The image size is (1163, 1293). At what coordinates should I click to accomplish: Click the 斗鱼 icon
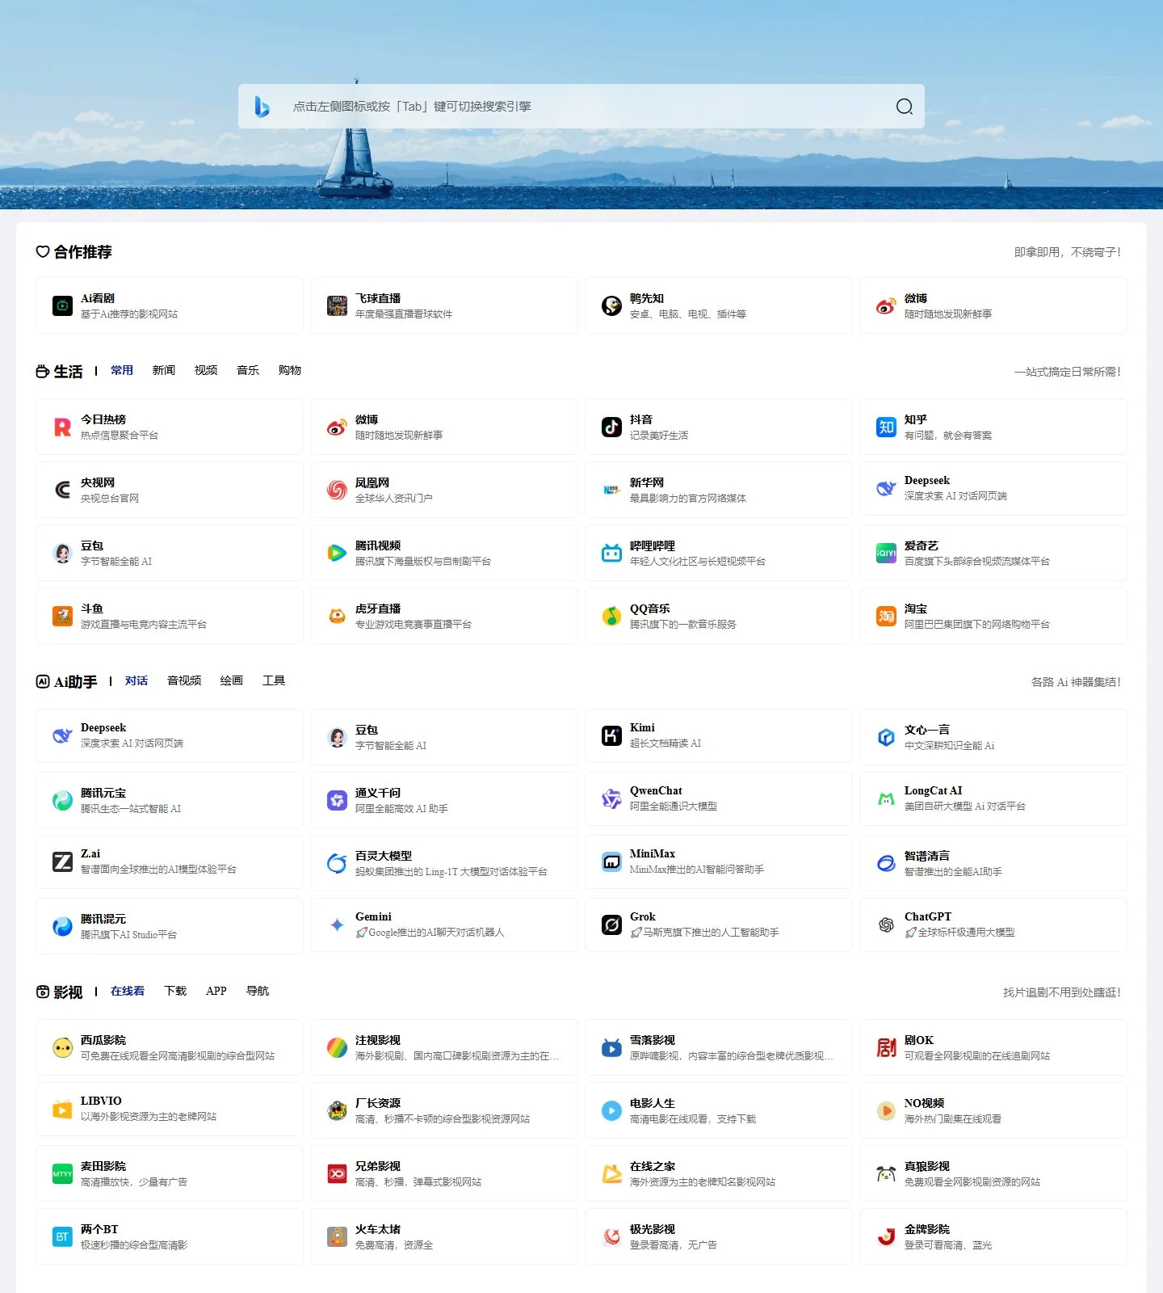tap(62, 616)
